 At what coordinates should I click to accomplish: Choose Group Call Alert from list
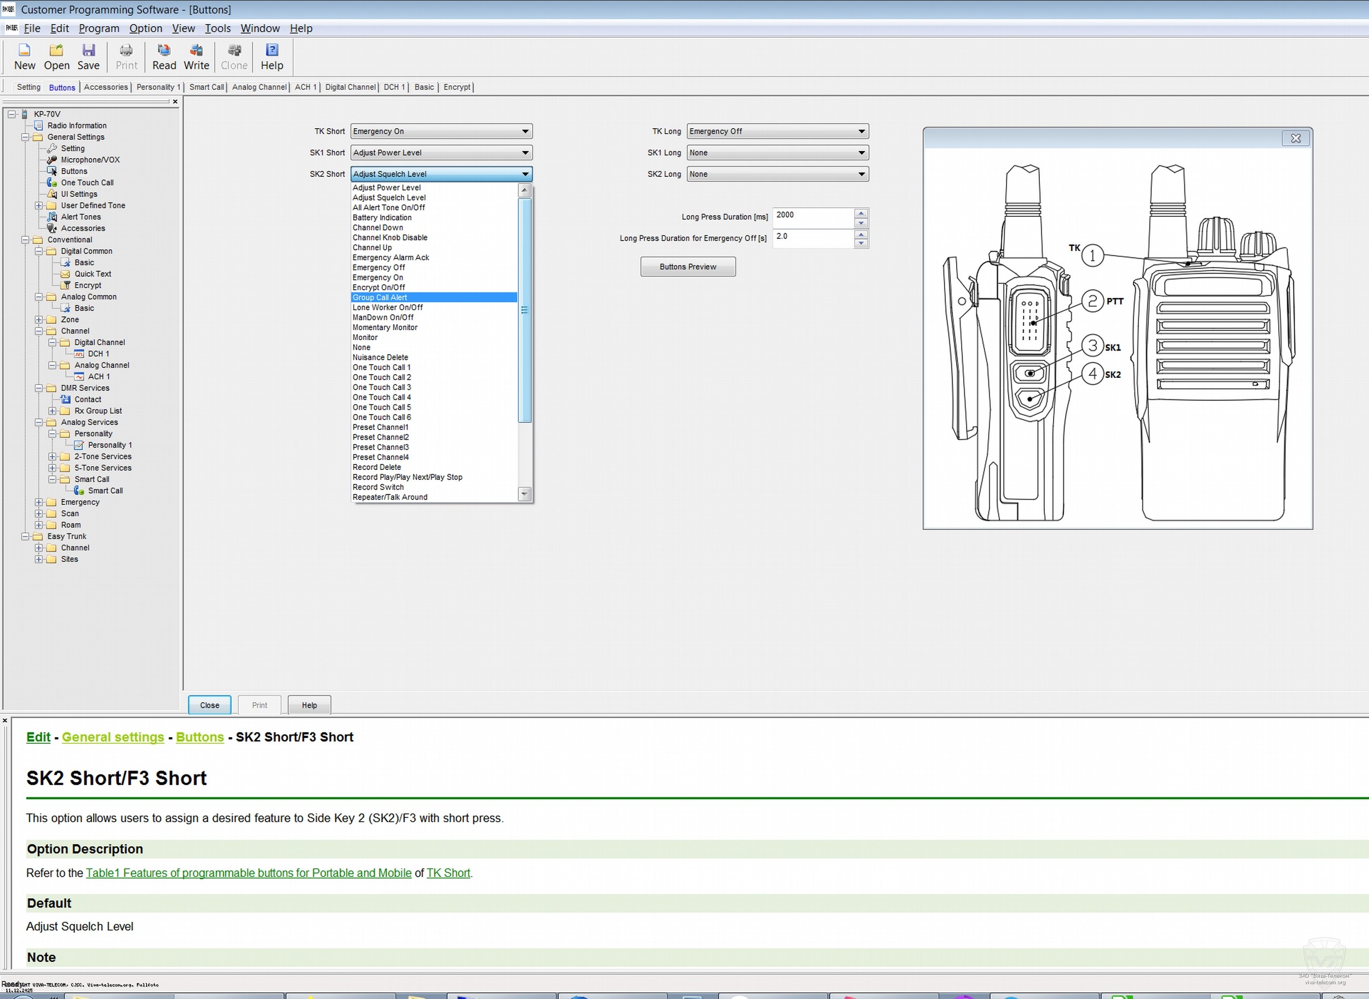coord(379,297)
